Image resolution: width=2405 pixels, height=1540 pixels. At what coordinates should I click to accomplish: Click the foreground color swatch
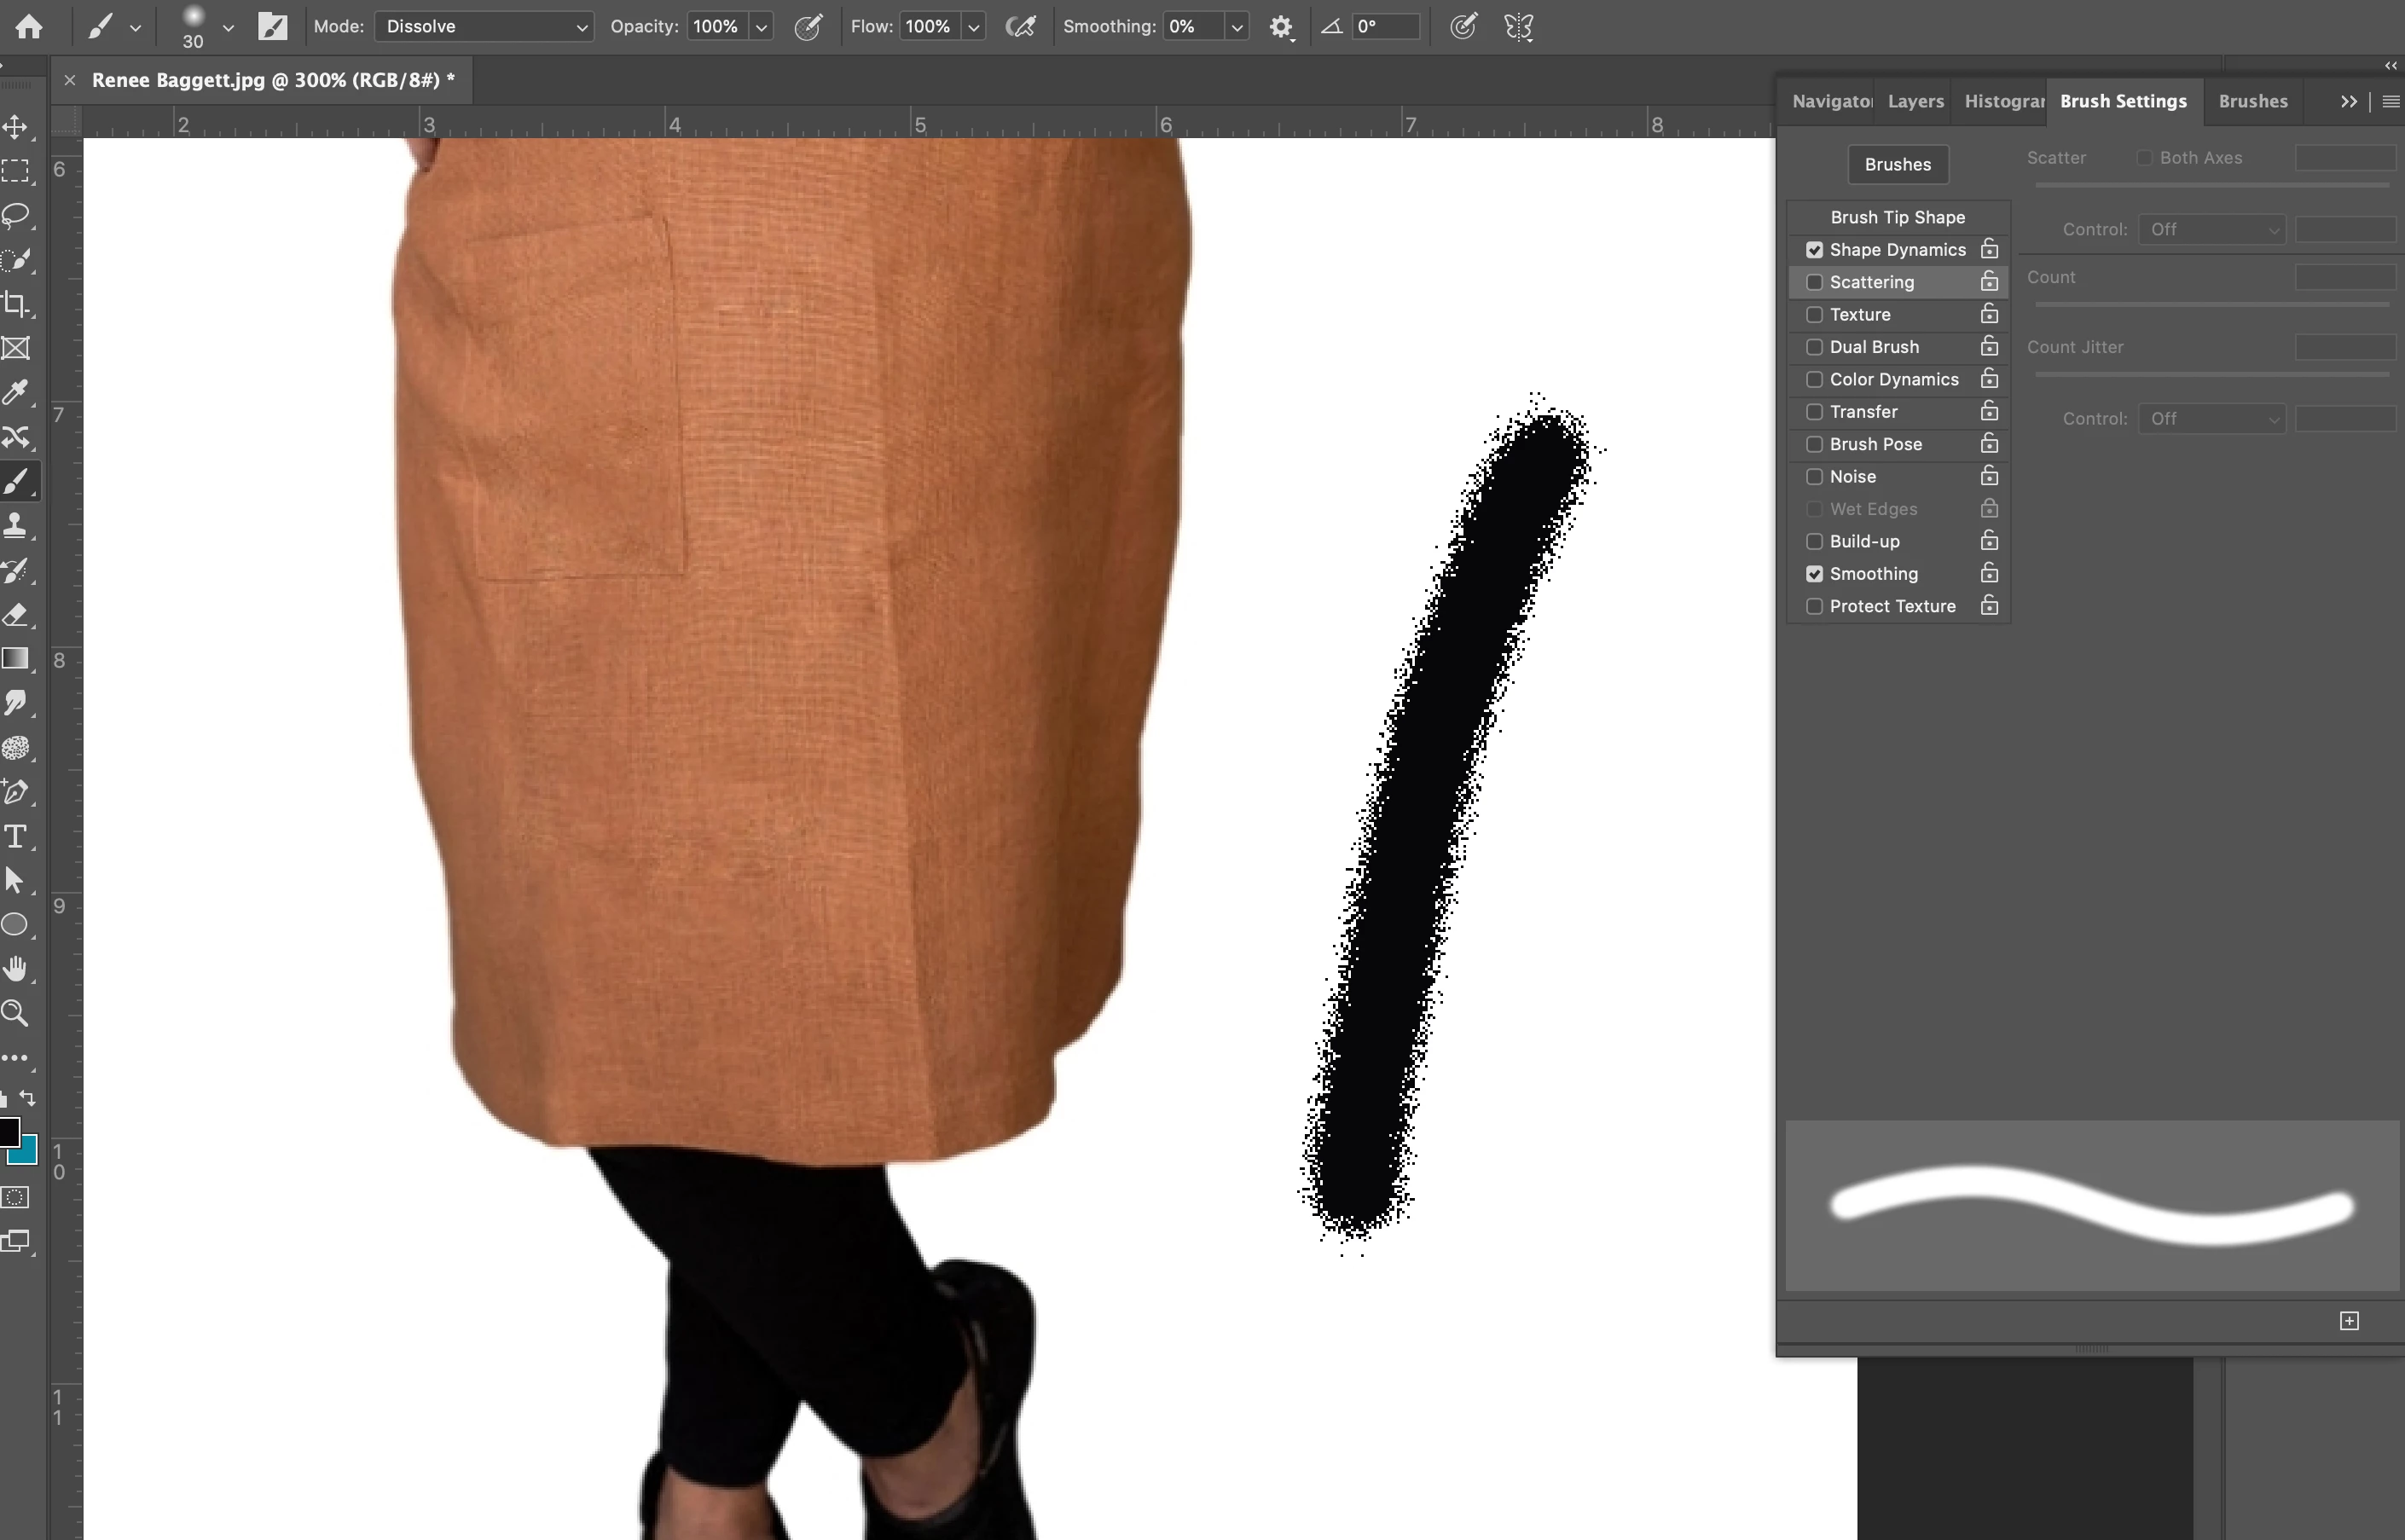(9, 1132)
